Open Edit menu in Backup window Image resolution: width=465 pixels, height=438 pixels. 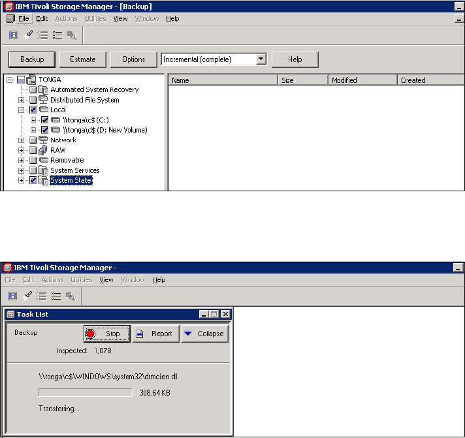point(42,19)
